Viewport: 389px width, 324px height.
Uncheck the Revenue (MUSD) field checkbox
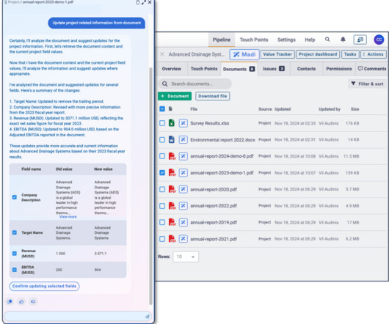[x=15, y=254]
